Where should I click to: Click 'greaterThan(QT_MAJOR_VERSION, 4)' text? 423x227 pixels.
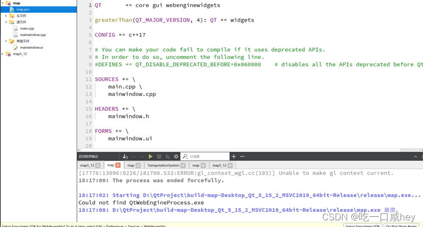pyautogui.click(x=149, y=20)
